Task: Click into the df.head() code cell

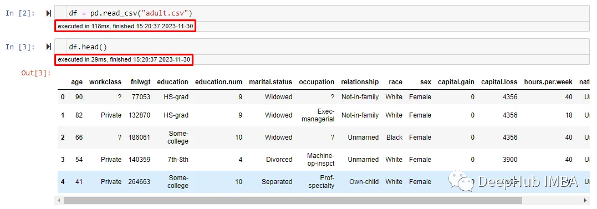Action: pyautogui.click(x=322, y=47)
